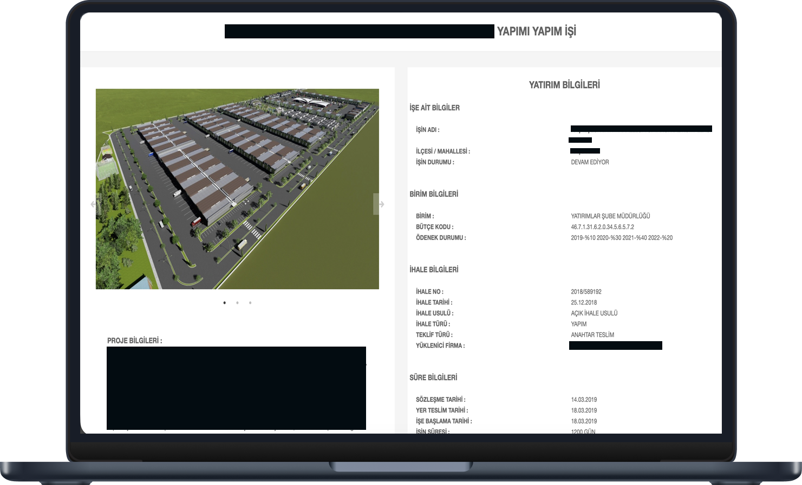Click the PROJE BİLGİLERİ label

coord(134,341)
